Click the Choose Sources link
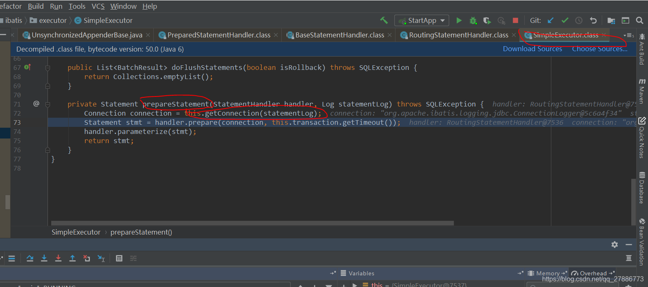Viewport: 648px width, 287px height. pyautogui.click(x=599, y=49)
